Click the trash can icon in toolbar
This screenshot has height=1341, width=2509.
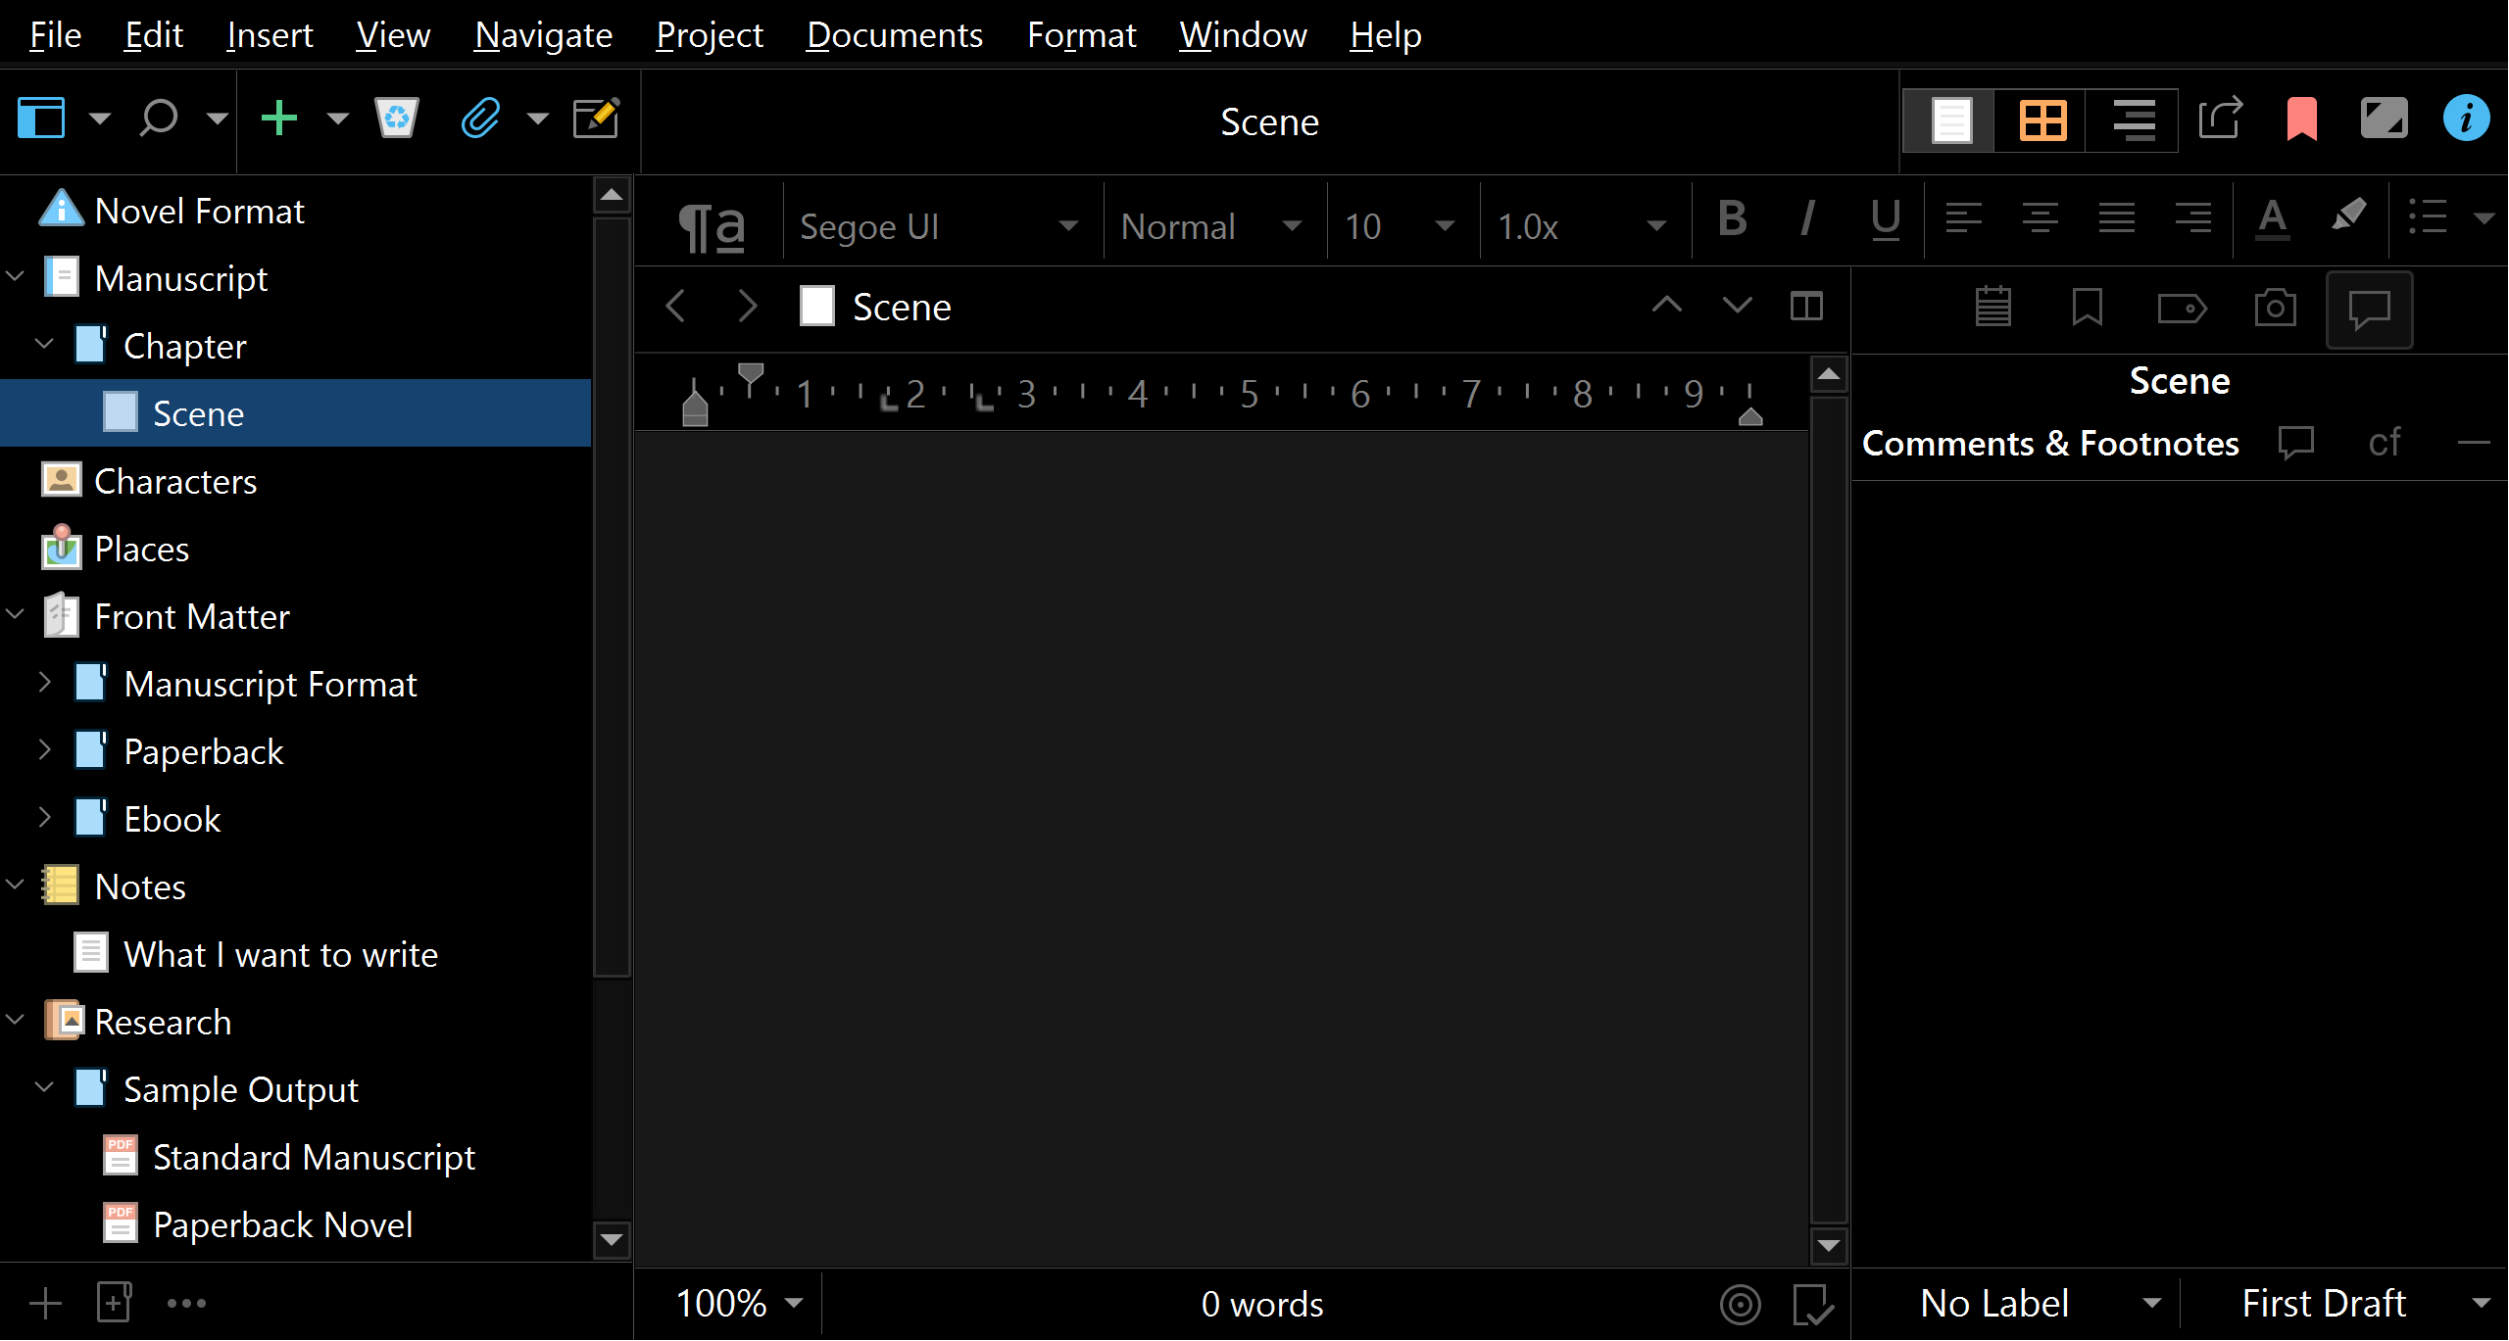coord(396,120)
